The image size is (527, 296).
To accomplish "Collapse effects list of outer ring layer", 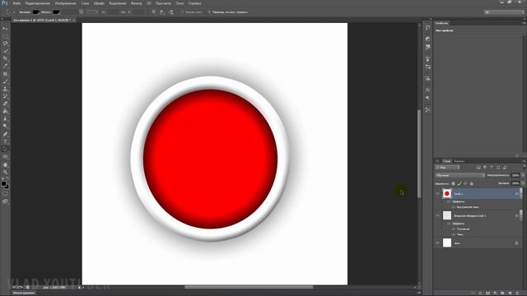I will 520,215.
